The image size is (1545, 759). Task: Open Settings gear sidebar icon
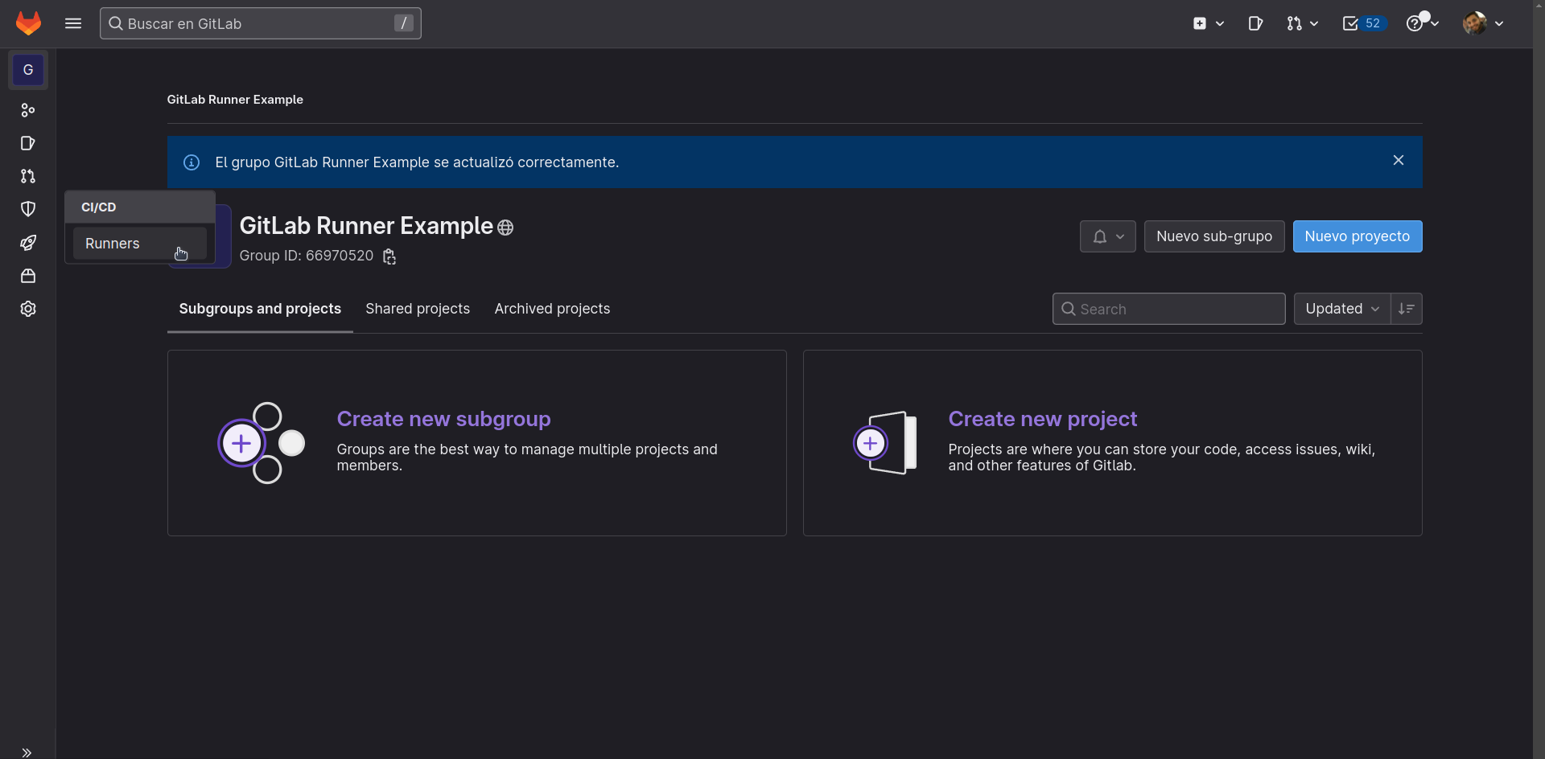(28, 309)
